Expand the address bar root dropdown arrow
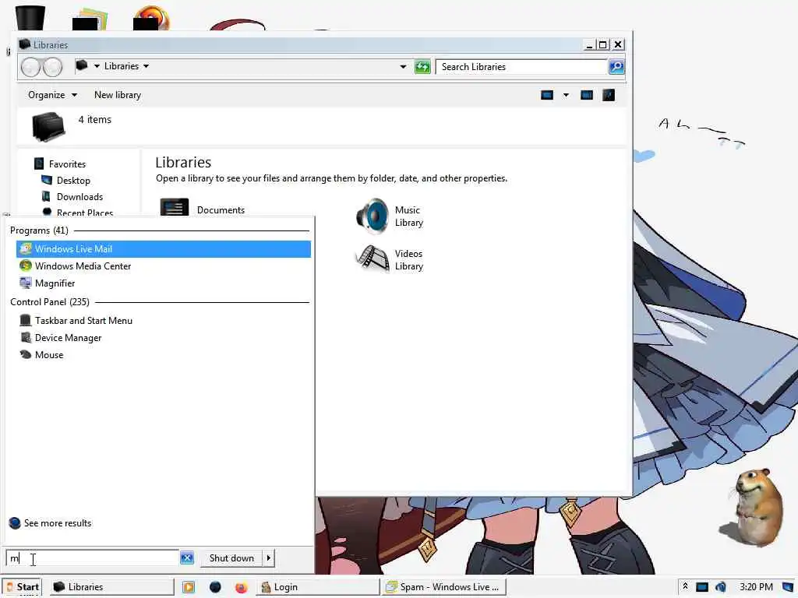Viewport: 798px width, 598px height. tap(97, 66)
